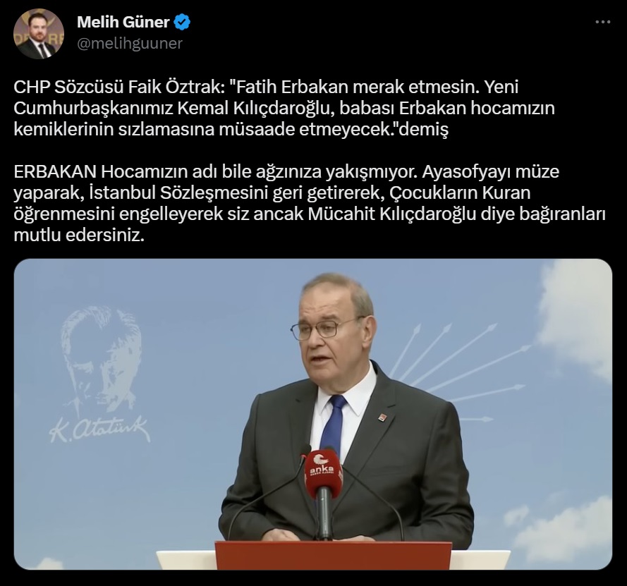Click the speaker's eyeglasses
Screen dimensions: 627x586
tap(322, 329)
